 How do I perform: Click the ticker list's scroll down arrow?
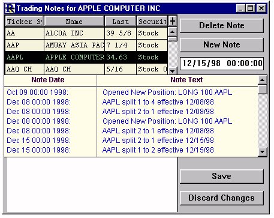click(173, 70)
